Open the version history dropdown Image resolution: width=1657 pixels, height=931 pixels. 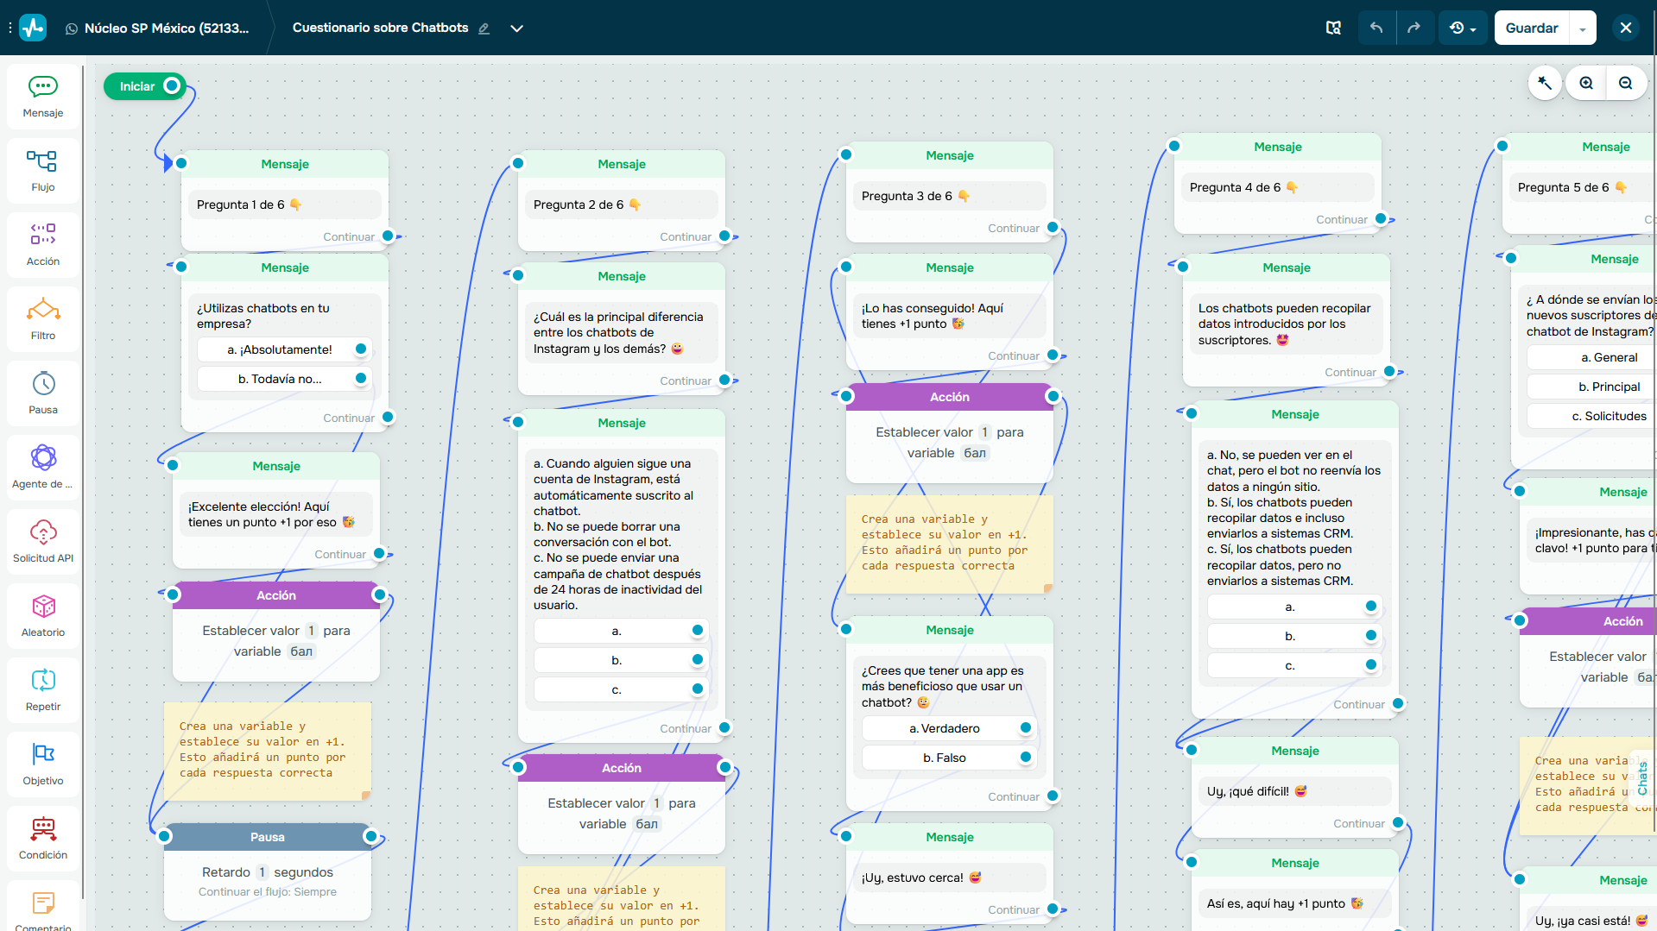pyautogui.click(x=1463, y=28)
